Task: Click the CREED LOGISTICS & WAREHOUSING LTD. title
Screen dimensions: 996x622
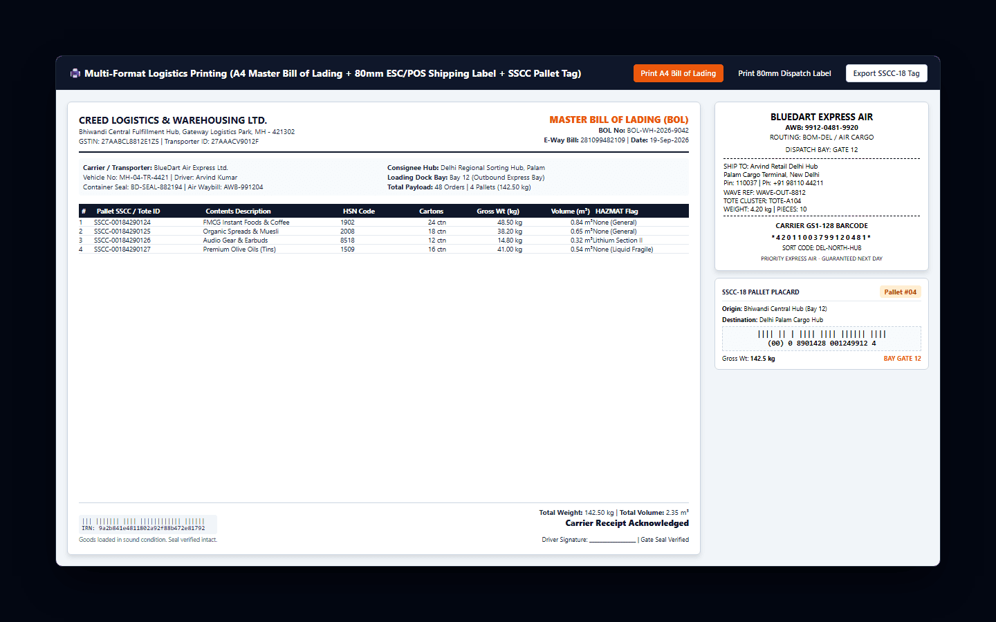Action: (x=173, y=120)
